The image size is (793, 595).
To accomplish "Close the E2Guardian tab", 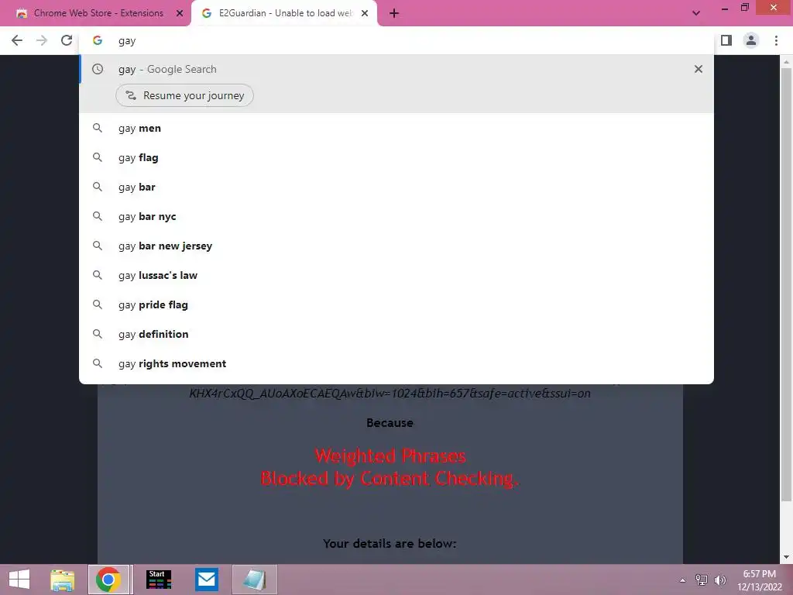I will click(365, 13).
